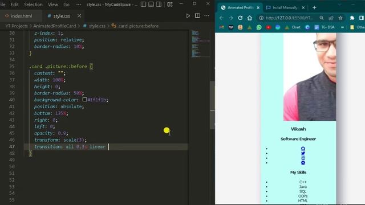
Task: Click the zoom magnifier icon in address bar
Action: 322,18
